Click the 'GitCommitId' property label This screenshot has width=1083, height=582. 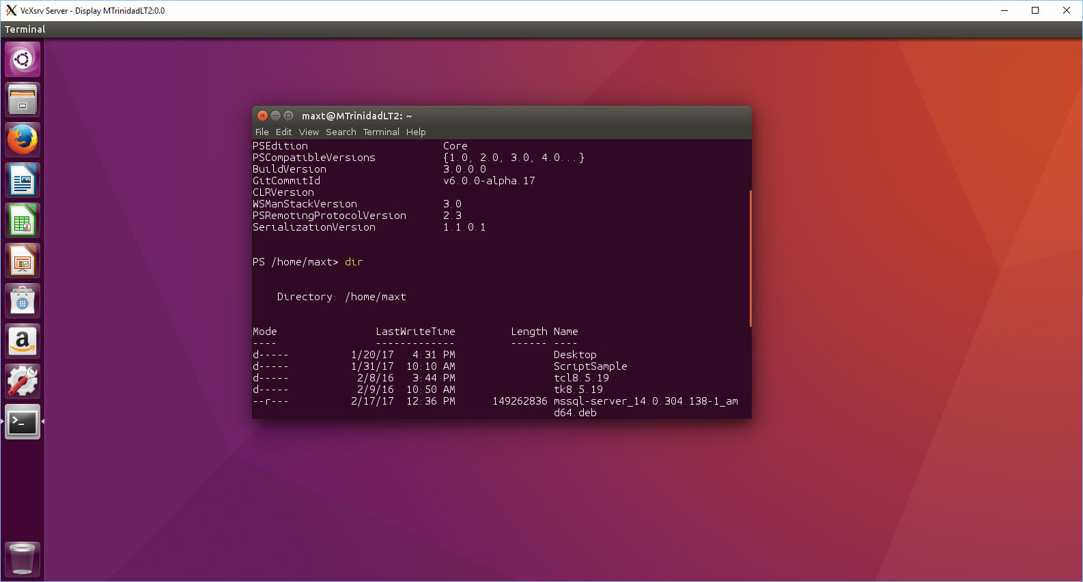[x=286, y=181]
